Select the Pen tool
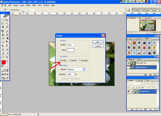The image size is (161, 116). coord(3,49)
